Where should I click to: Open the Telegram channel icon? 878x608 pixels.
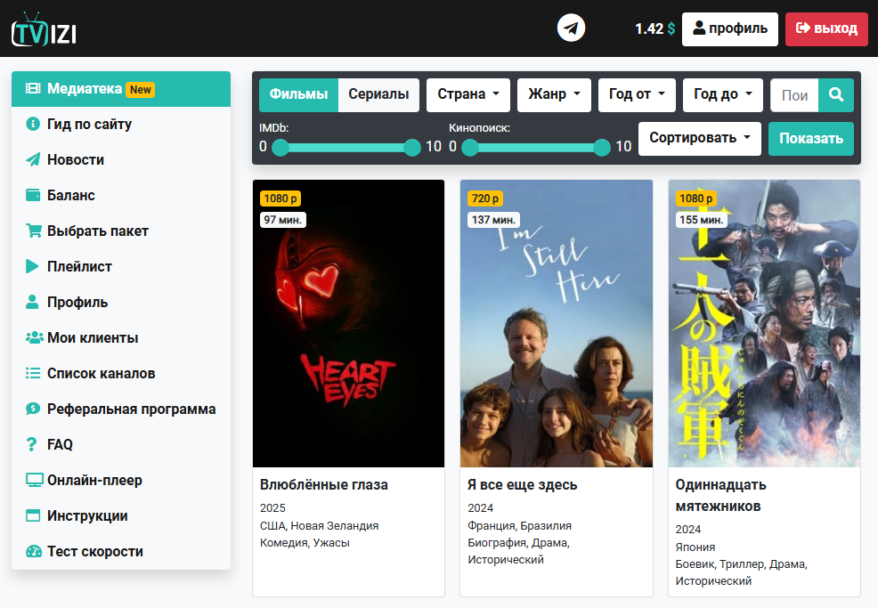click(x=571, y=28)
